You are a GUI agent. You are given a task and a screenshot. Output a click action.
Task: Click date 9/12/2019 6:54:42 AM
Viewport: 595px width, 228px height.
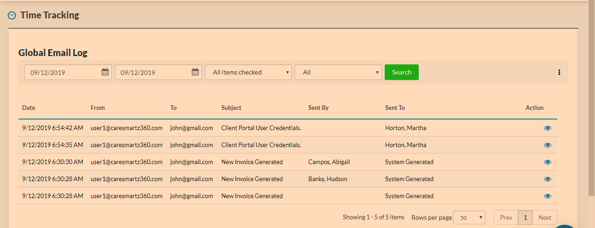click(52, 128)
